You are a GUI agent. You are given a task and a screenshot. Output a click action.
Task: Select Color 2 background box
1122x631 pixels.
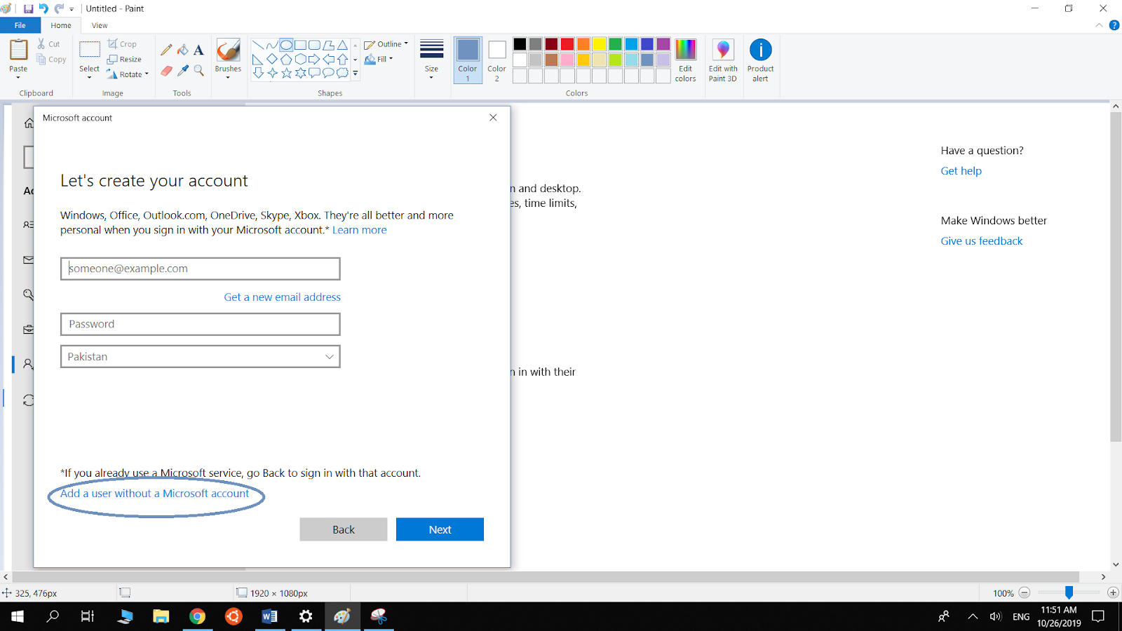tap(496, 60)
